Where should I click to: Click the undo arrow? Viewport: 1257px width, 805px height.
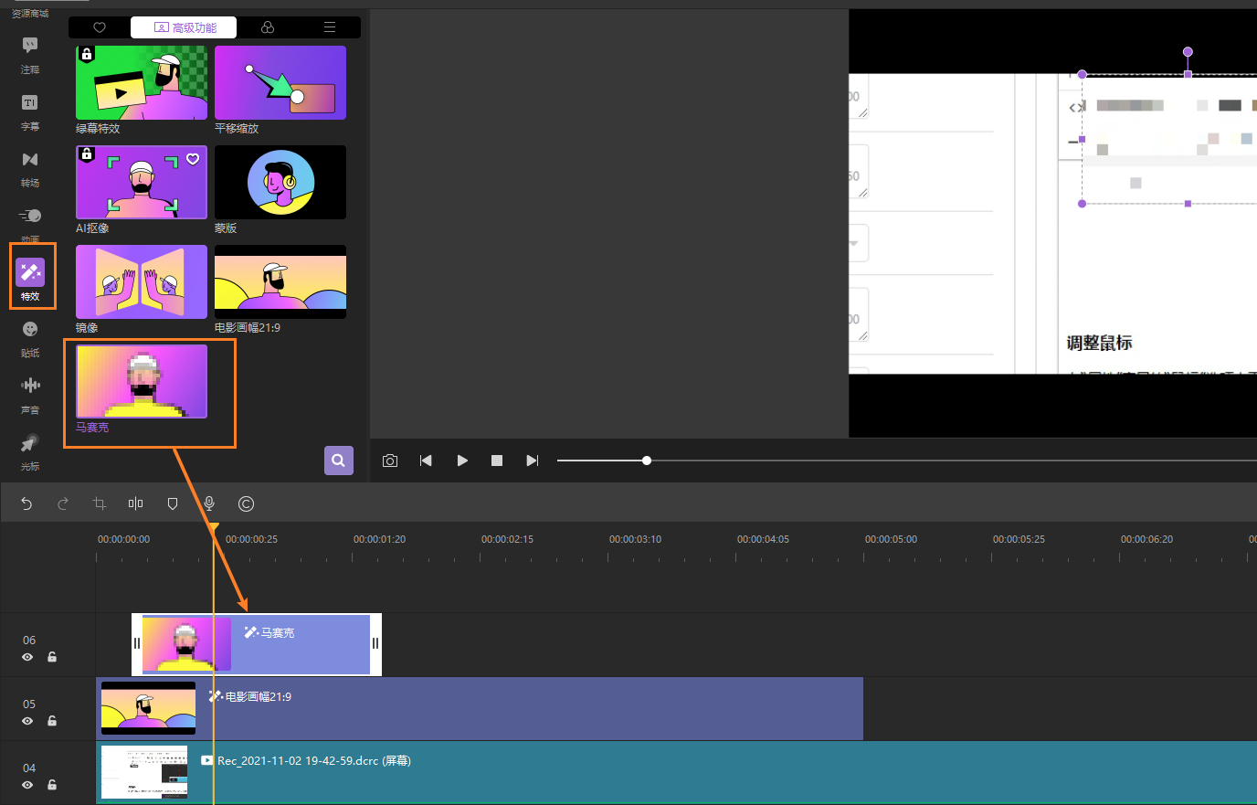click(x=26, y=503)
